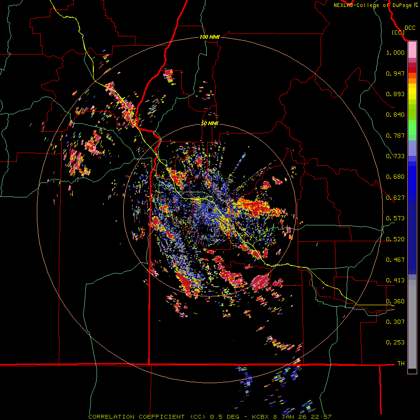Viewport: 420px width, 420px height.
Task: Click the CORRELATION COEFFICIENT (CC) title text
Action: [x=147, y=417]
